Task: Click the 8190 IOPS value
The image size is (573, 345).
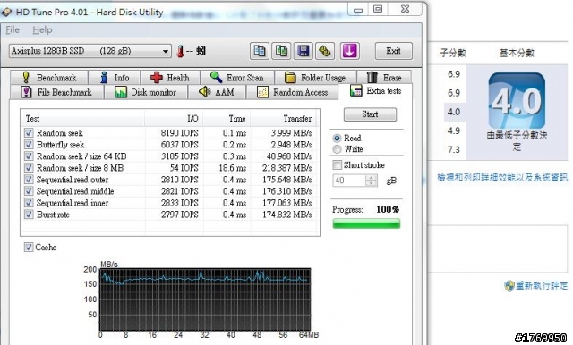Action: click(x=179, y=133)
